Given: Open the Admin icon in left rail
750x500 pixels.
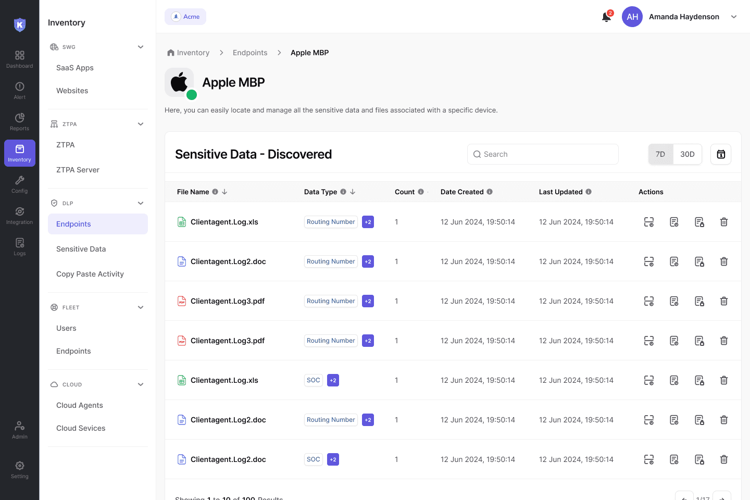Looking at the screenshot, I should click(x=20, y=430).
